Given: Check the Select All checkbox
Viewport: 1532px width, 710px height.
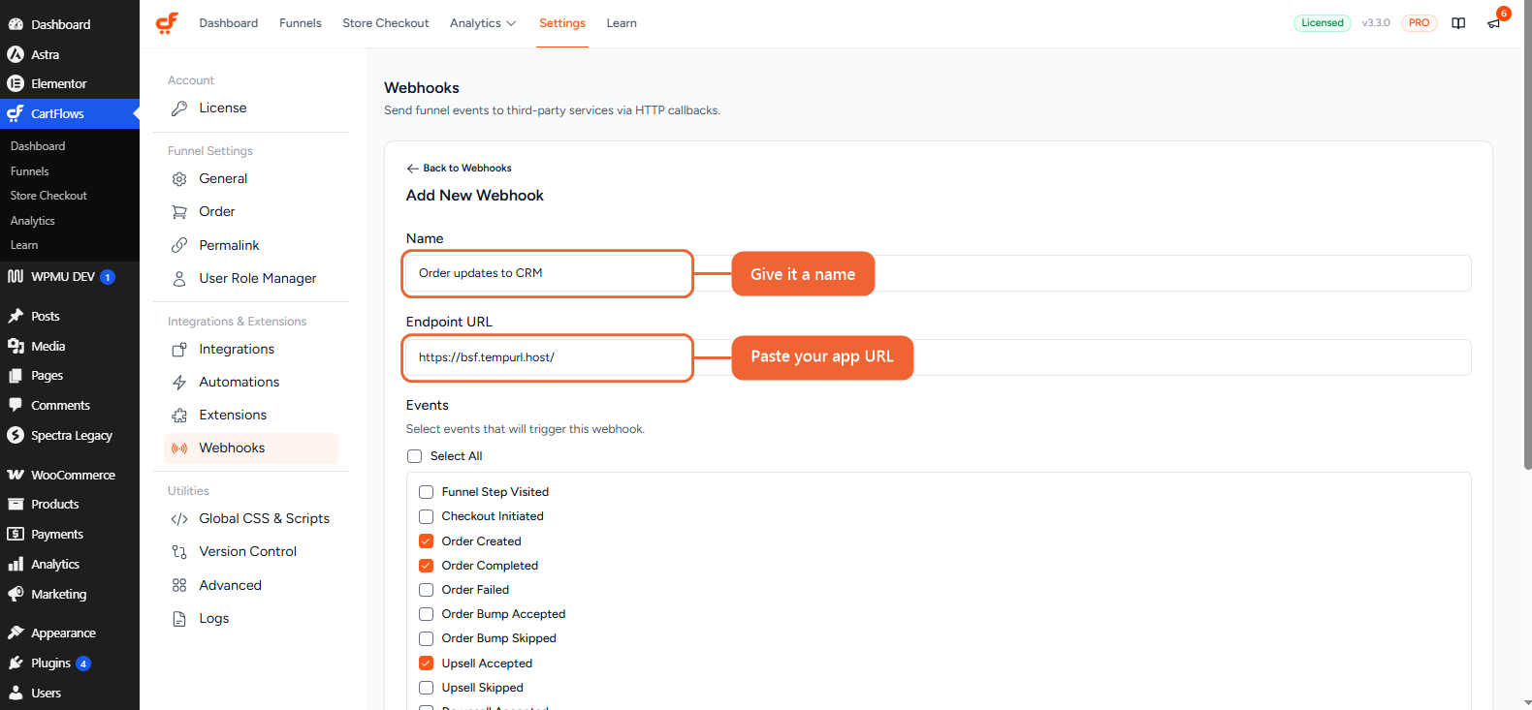Looking at the screenshot, I should tap(414, 456).
